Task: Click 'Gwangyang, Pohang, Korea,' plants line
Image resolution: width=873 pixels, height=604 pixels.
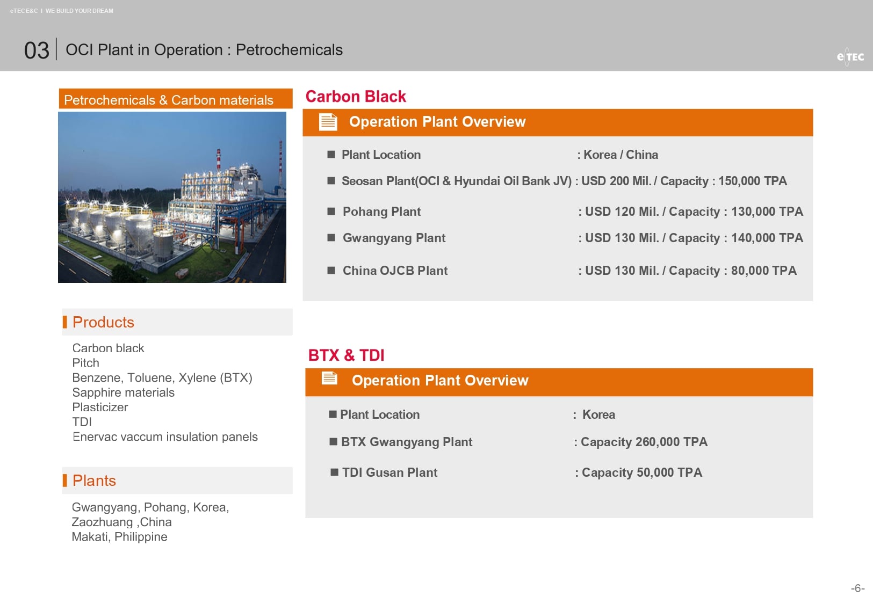Action: coord(150,507)
